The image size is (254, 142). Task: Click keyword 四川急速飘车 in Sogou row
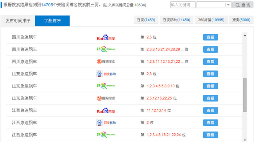(x=24, y=62)
